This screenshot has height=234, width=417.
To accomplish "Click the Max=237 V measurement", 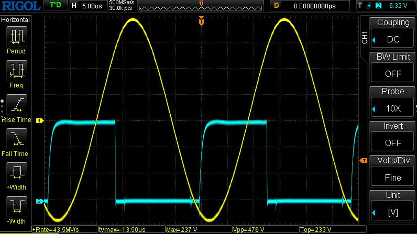I will click(x=199, y=229).
